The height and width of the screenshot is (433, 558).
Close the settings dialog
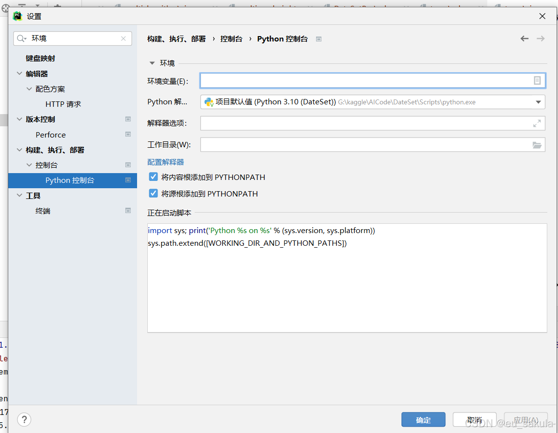542,16
